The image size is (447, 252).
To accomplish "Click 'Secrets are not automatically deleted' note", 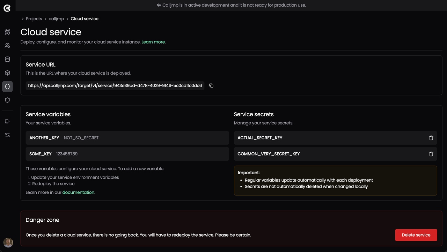I will click(306, 186).
